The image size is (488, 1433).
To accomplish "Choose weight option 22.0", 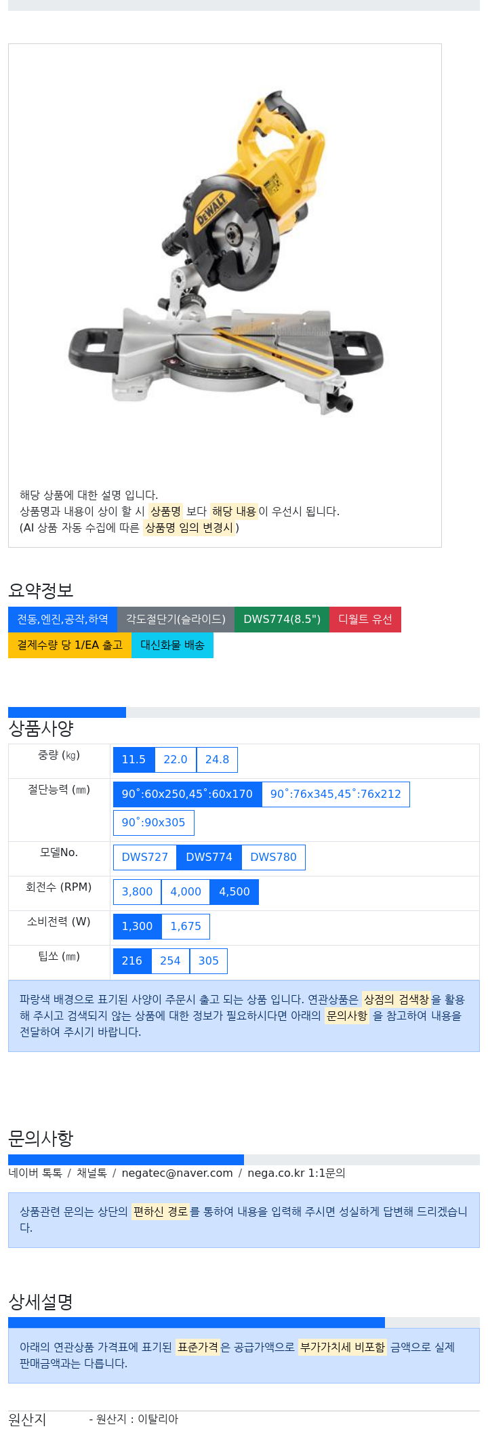I will pyautogui.click(x=176, y=760).
